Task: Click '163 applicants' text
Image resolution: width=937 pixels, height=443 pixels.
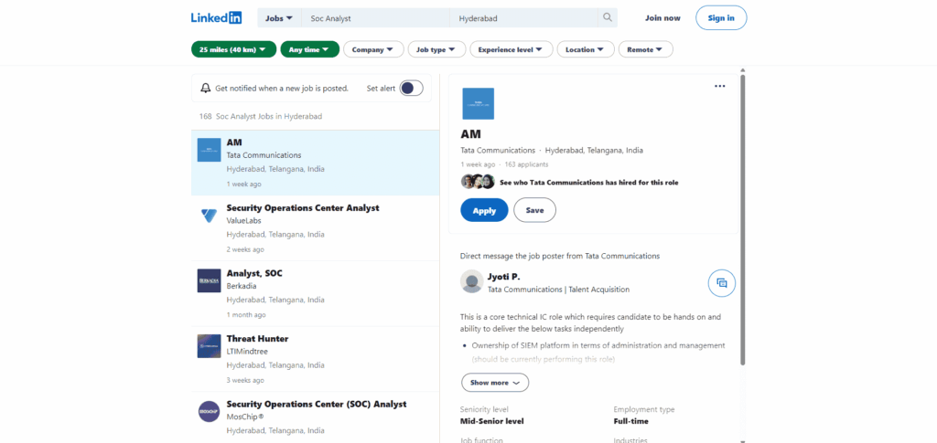Action: click(526, 164)
